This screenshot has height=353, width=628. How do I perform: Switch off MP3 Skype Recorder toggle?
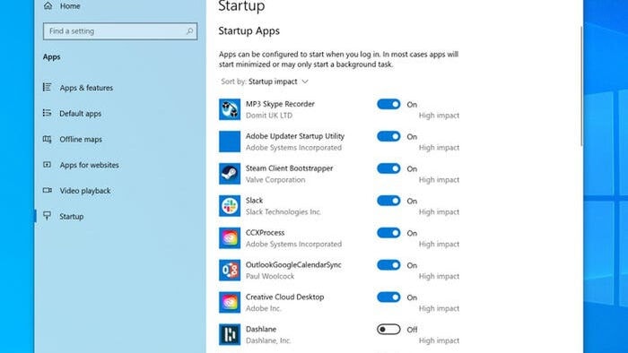click(x=388, y=104)
